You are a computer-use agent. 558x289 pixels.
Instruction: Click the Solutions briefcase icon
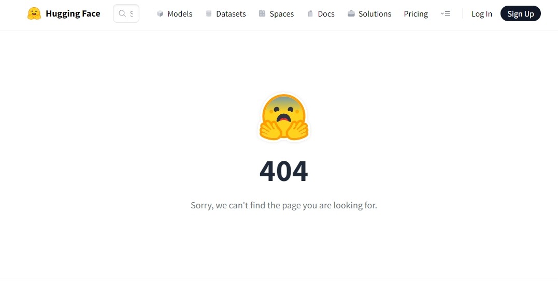click(x=351, y=13)
